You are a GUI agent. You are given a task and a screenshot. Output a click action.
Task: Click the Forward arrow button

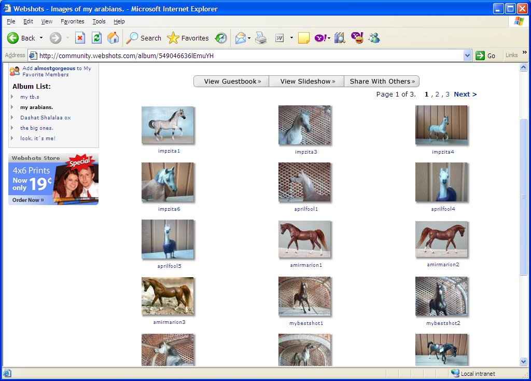click(x=55, y=38)
